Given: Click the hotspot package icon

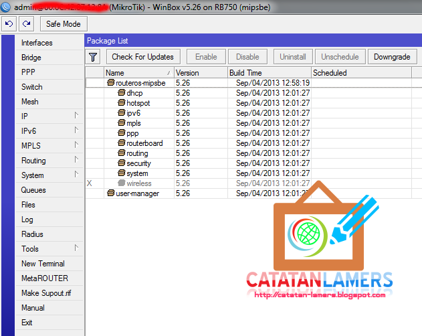Looking at the screenshot, I should pyautogui.click(x=122, y=102).
